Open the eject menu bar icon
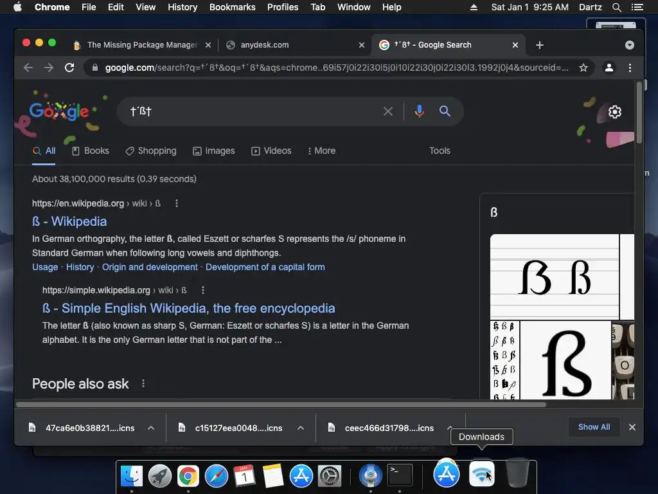The image size is (658, 494). 474,7
